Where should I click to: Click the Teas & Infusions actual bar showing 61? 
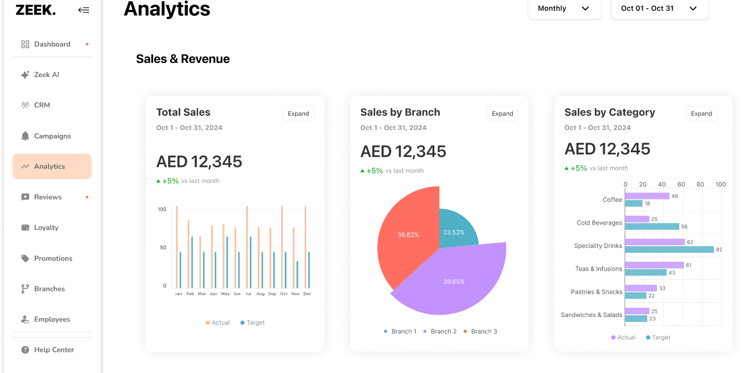(x=654, y=265)
